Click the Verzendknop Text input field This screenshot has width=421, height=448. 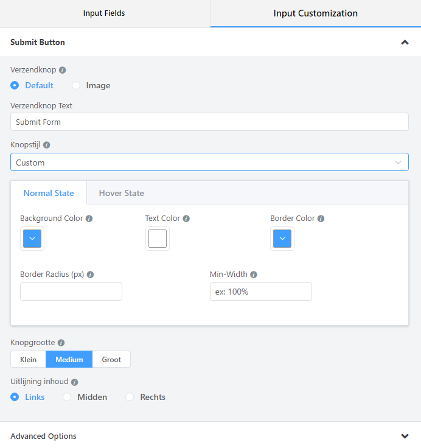click(x=209, y=122)
